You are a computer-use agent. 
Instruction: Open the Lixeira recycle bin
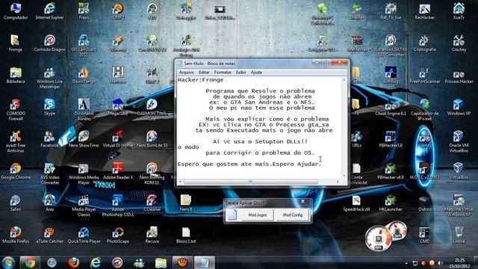459,235
